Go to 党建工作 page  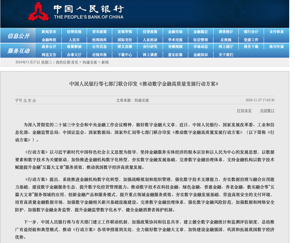[251, 40]
